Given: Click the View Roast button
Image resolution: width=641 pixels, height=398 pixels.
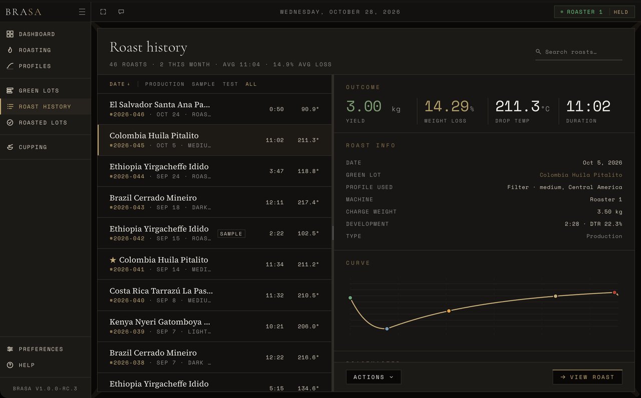Looking at the screenshot, I should pyautogui.click(x=587, y=377).
